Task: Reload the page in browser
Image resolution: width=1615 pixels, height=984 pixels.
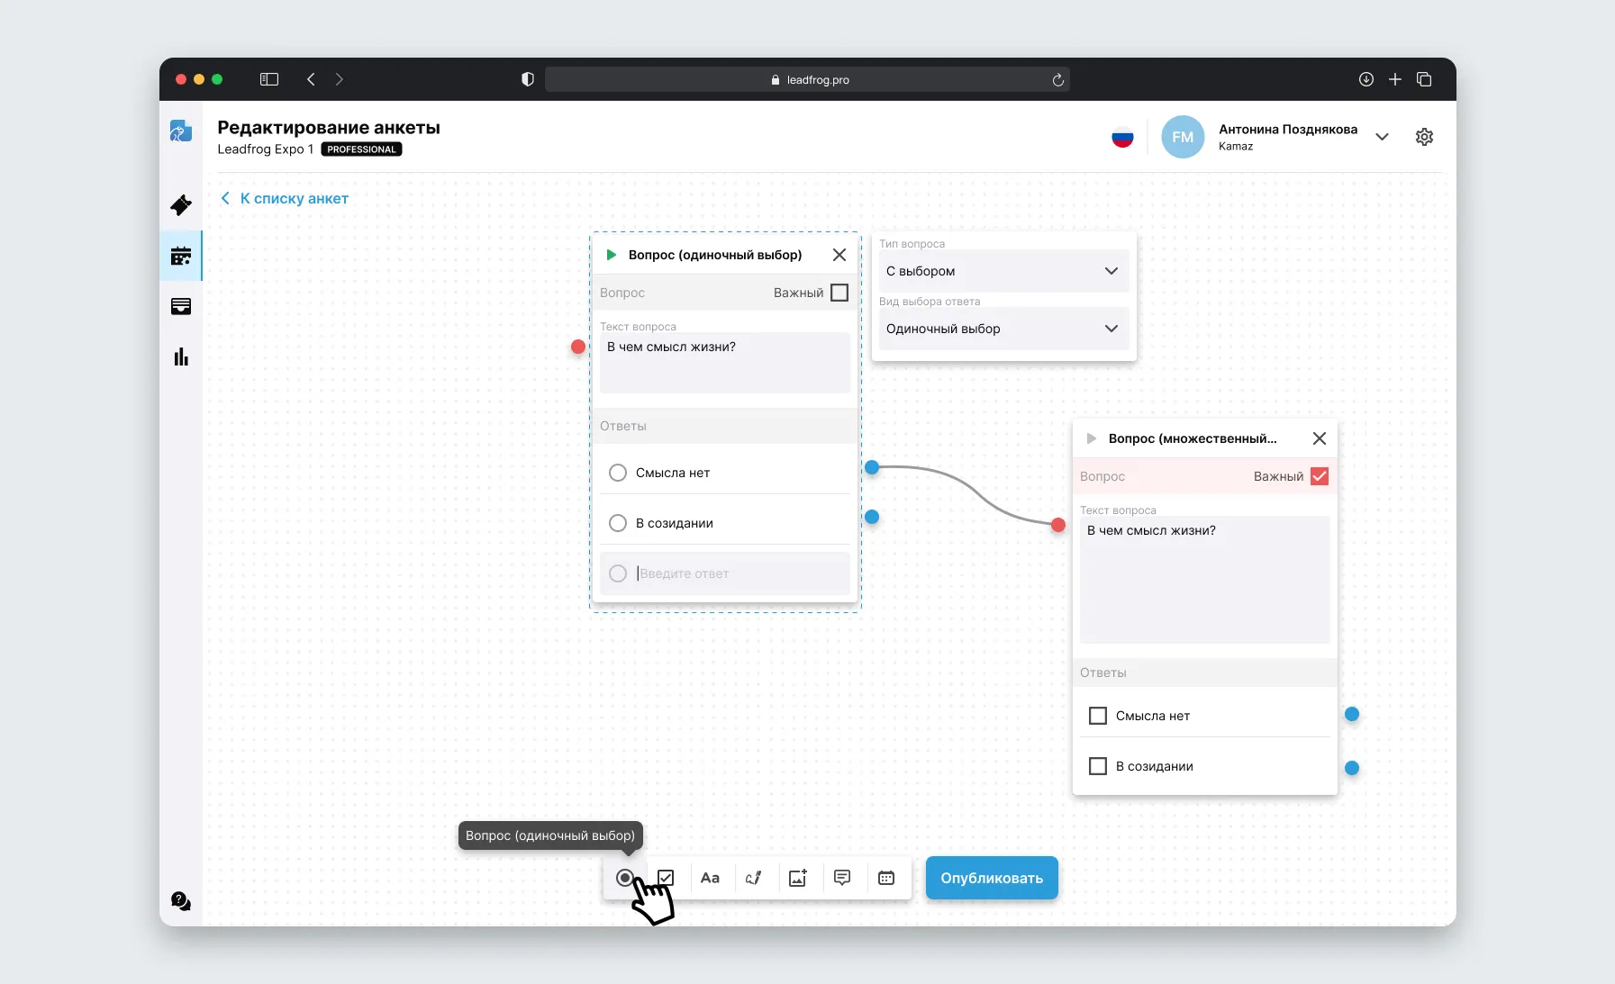Action: pyautogui.click(x=1058, y=79)
